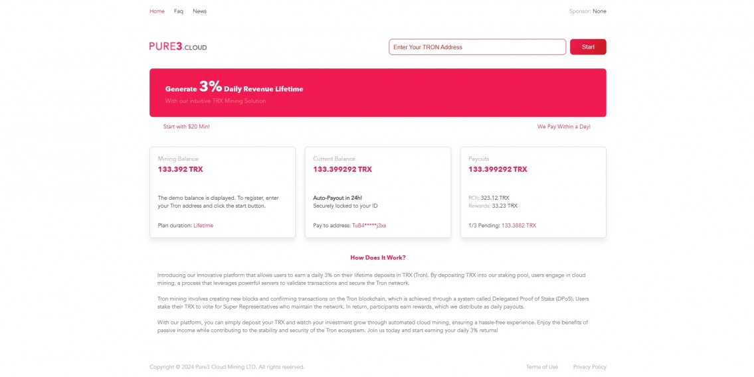This screenshot has height=377, width=754.
Task: Click the Lifetime plan duration link
Action: tap(203, 226)
